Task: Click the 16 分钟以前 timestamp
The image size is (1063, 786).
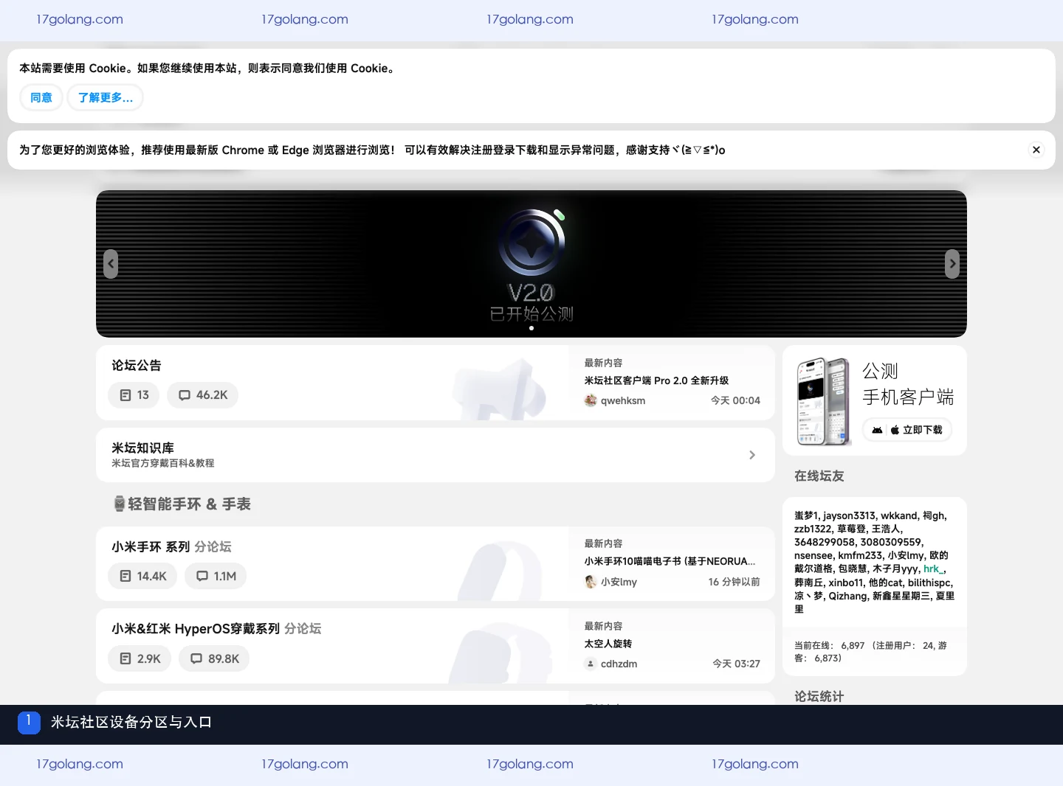Action: pyautogui.click(x=735, y=582)
